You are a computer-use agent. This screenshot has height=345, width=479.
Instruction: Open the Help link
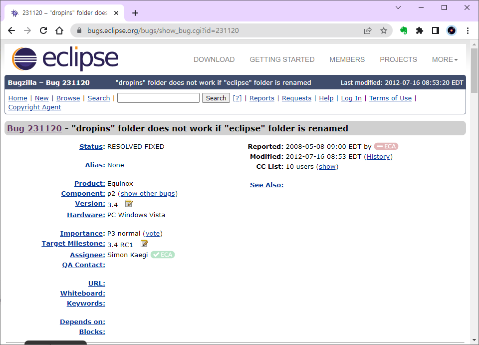pyautogui.click(x=326, y=98)
